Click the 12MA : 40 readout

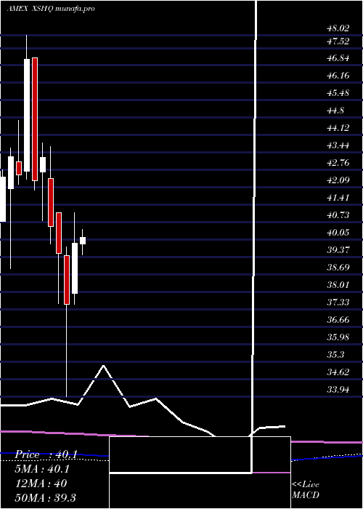click(x=41, y=484)
